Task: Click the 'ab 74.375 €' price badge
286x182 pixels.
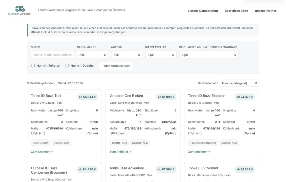Action: pos(245,97)
